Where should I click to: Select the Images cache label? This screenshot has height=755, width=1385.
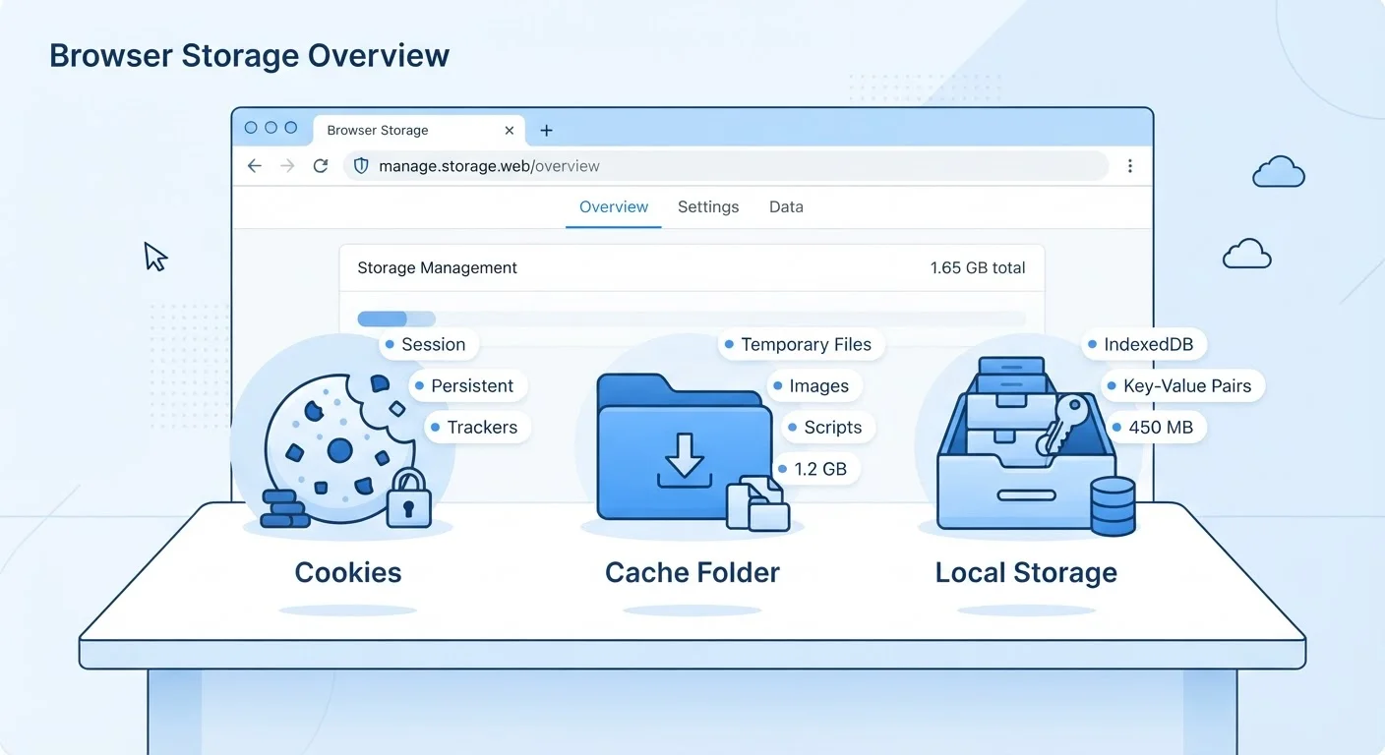[813, 386]
